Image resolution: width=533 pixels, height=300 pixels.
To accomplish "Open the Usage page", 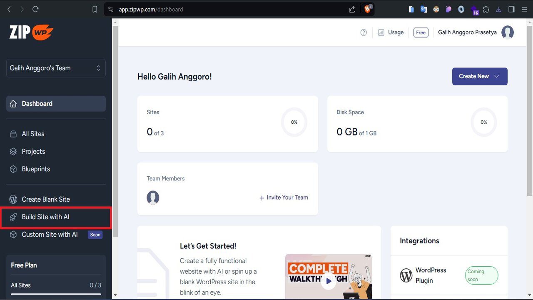I will click(391, 32).
